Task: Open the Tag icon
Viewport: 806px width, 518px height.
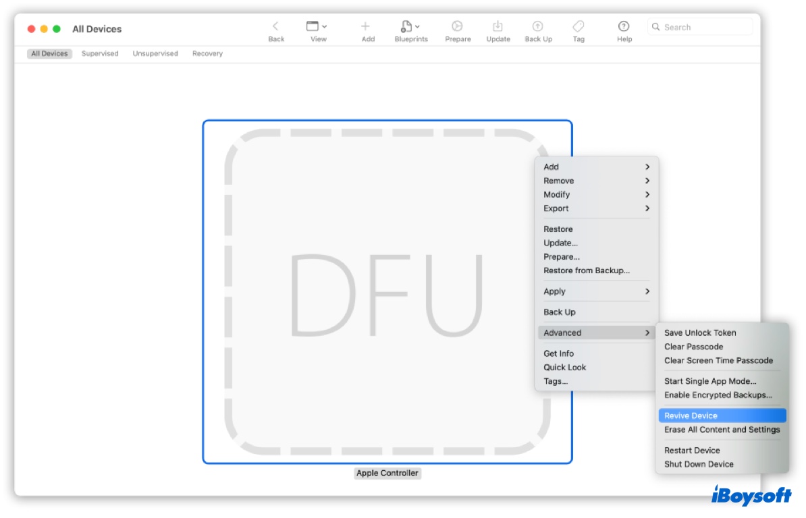Action: point(578,26)
